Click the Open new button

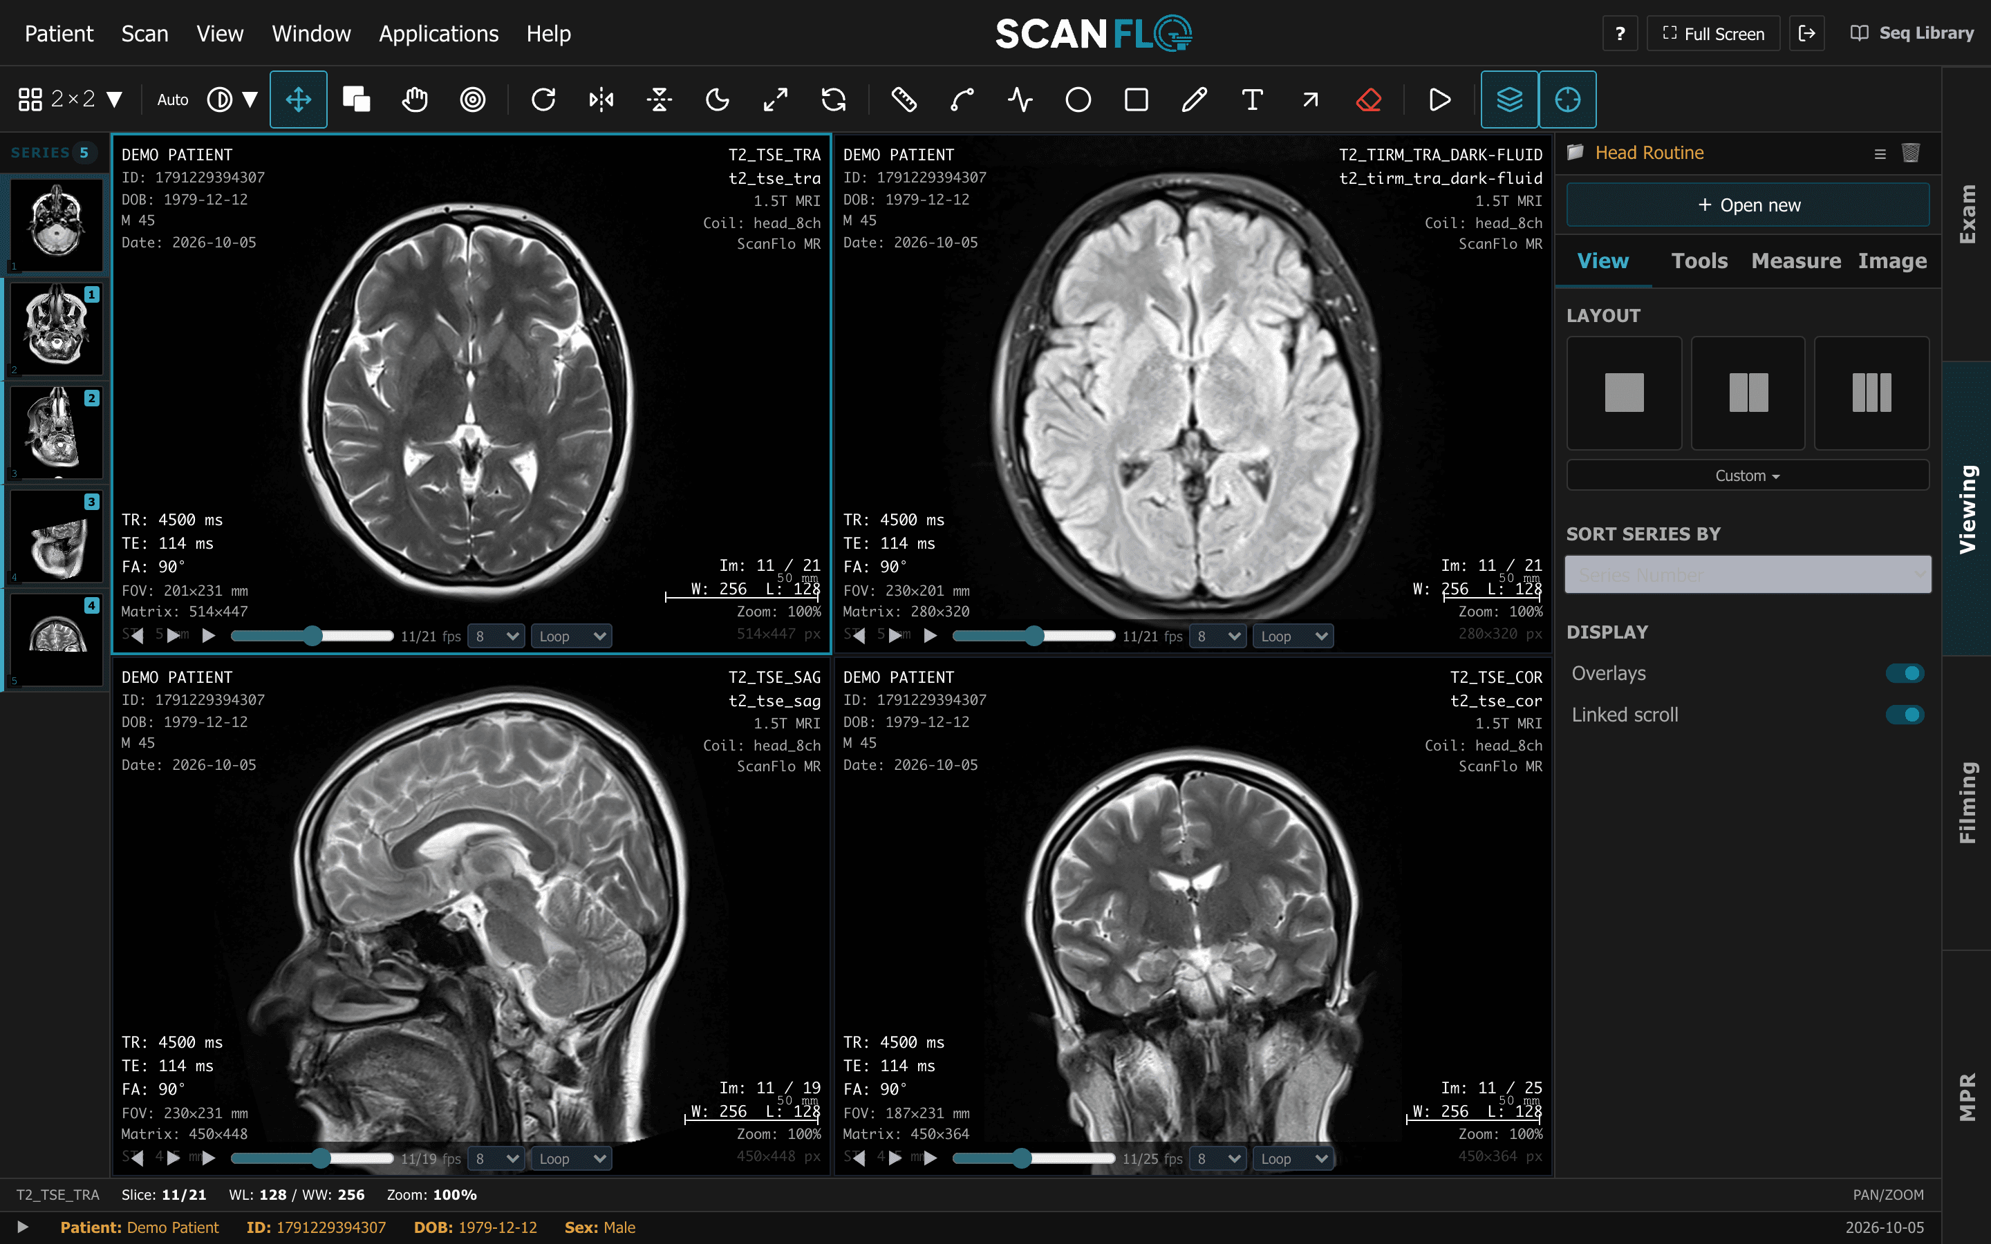click(x=1748, y=205)
